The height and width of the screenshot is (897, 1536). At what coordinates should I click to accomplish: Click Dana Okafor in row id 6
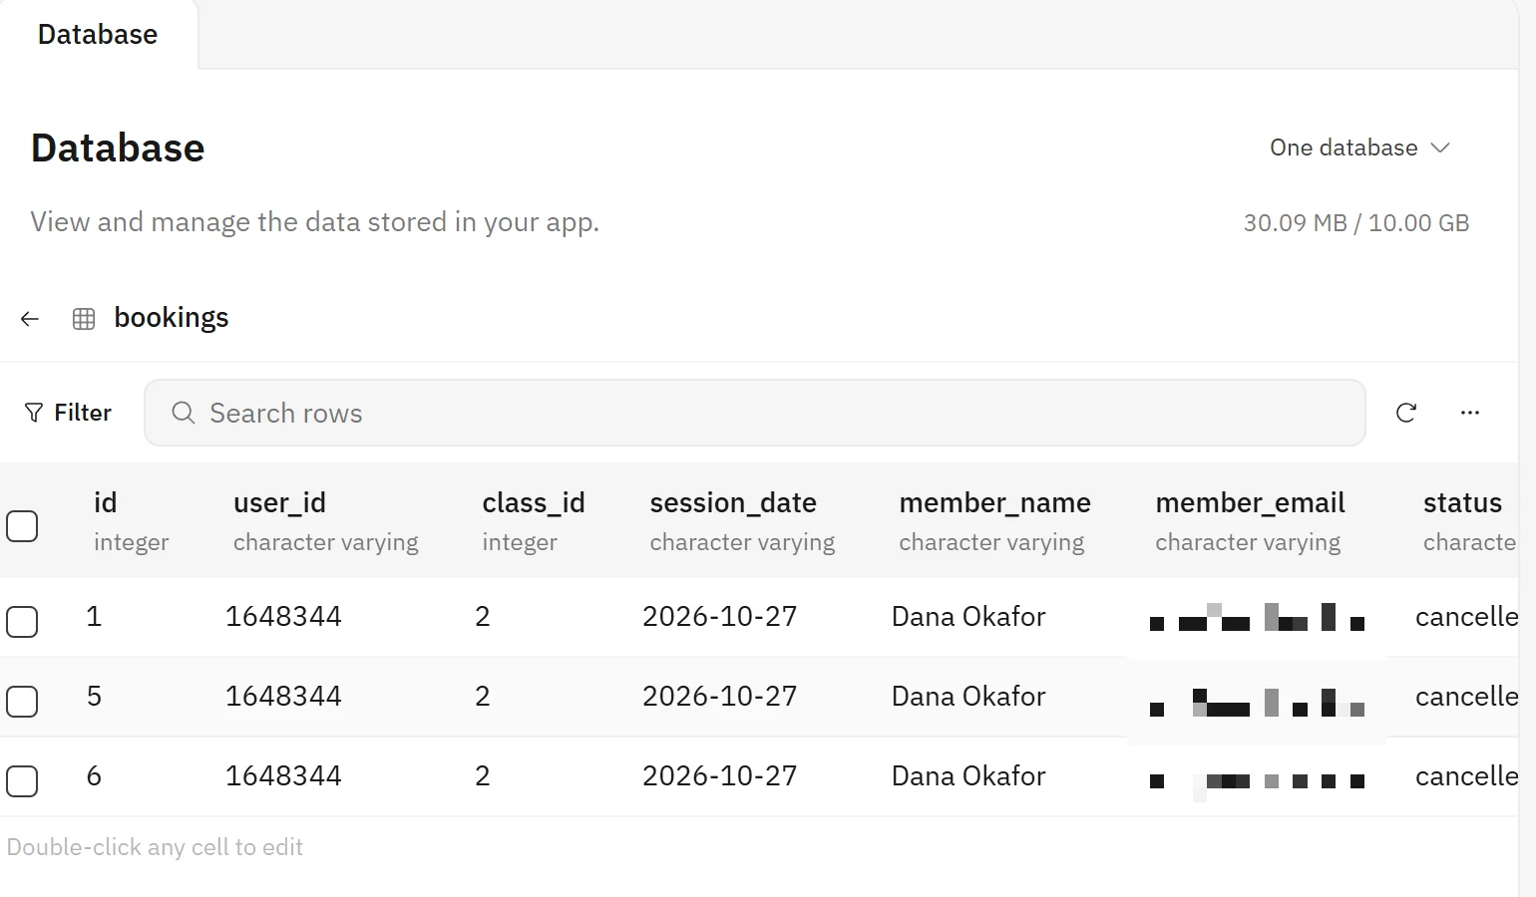click(x=968, y=776)
